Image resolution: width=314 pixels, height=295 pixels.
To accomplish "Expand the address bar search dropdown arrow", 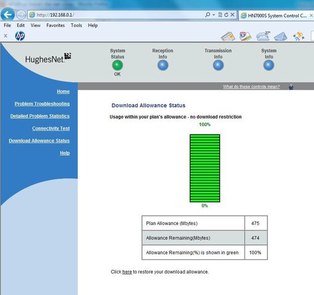I will click(214, 15).
